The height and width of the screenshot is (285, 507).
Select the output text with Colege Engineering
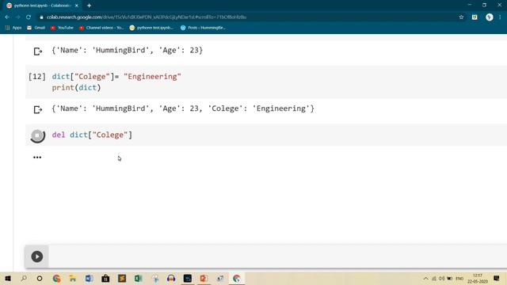183,108
